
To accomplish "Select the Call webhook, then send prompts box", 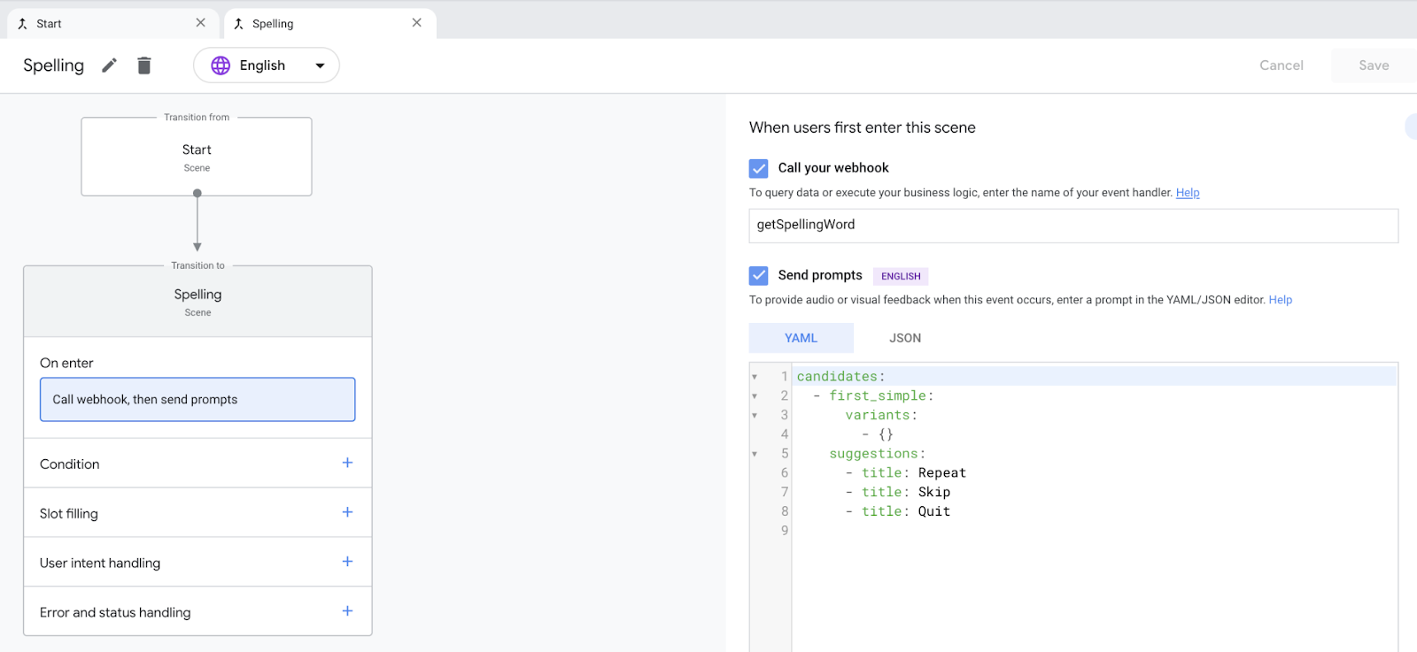I will click(x=197, y=400).
